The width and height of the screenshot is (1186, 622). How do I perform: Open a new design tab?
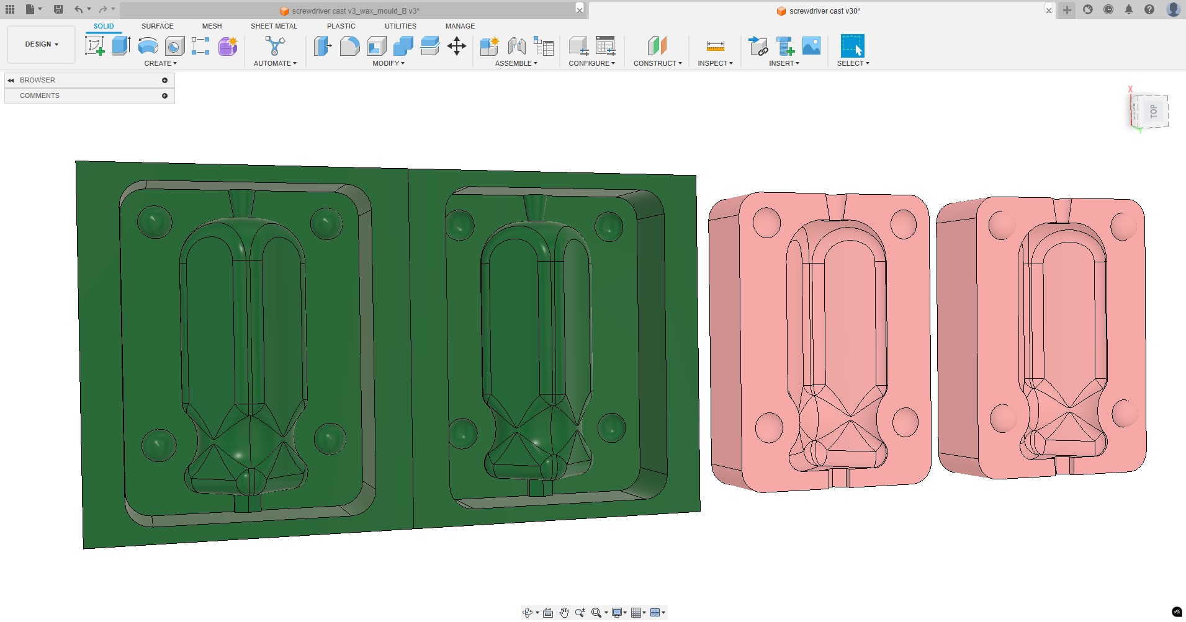click(1067, 10)
